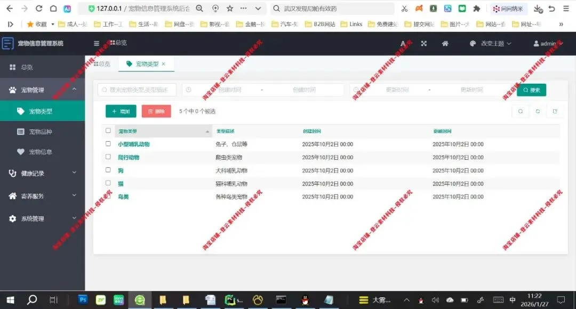Open the B2B网站 bookmark folder
This screenshot has width=576, height=309.
319,24
